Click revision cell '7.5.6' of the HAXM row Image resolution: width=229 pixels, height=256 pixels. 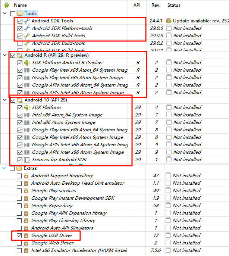(156, 250)
